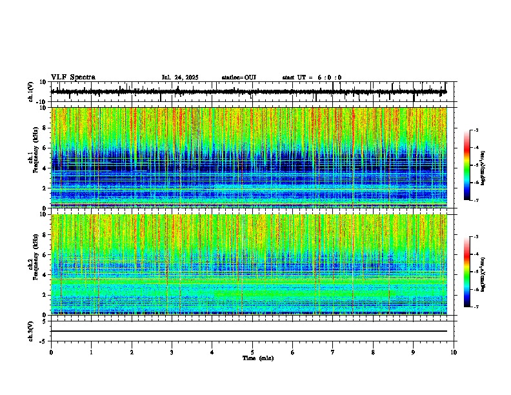Click the ch.1 spectrogram color scale bar
The image size is (511, 395).
(467, 165)
